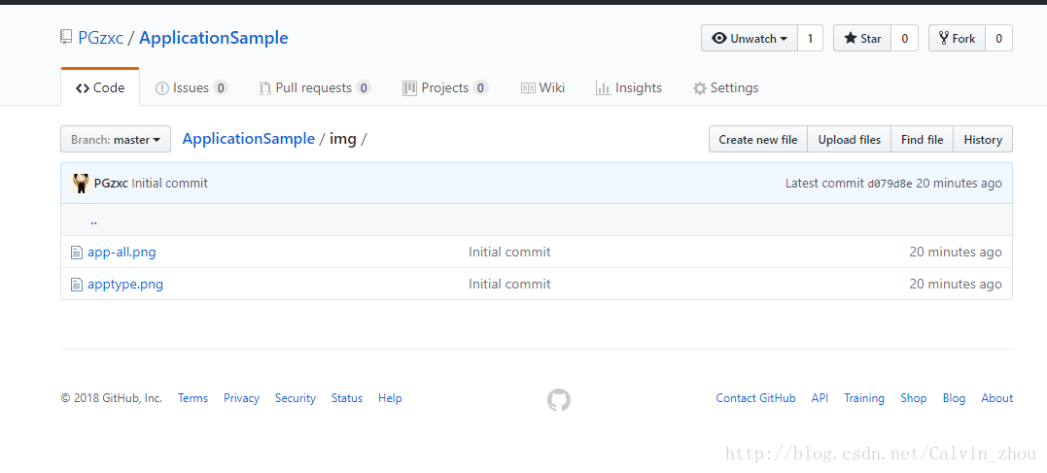Click Upload files button
1047x473 pixels.
point(850,140)
